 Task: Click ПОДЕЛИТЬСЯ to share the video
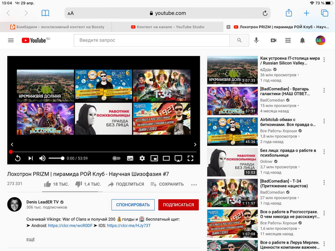click(x=126, y=184)
